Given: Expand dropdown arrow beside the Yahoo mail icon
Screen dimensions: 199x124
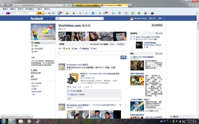Looking at the screenshot, I should click(x=63, y=13).
